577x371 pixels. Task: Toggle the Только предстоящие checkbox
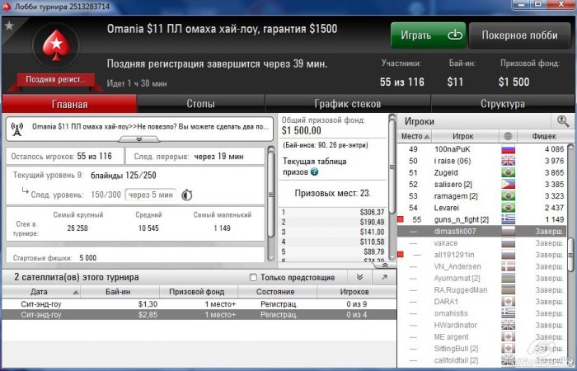tap(253, 278)
